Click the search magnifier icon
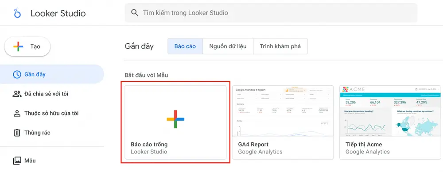The width and height of the screenshot is (443, 172). pyautogui.click(x=135, y=13)
